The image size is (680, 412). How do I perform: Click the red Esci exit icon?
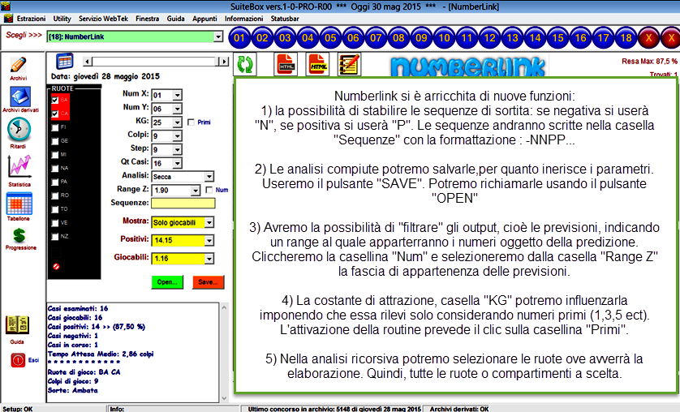point(18,360)
